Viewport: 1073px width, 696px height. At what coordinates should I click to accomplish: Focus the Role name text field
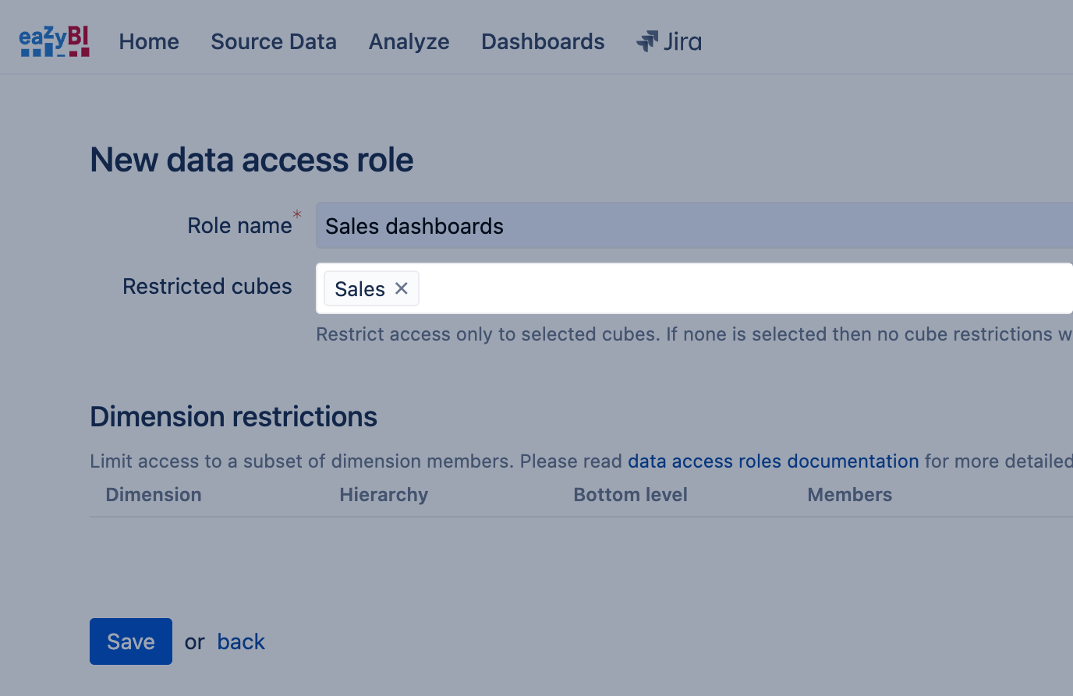(x=694, y=226)
